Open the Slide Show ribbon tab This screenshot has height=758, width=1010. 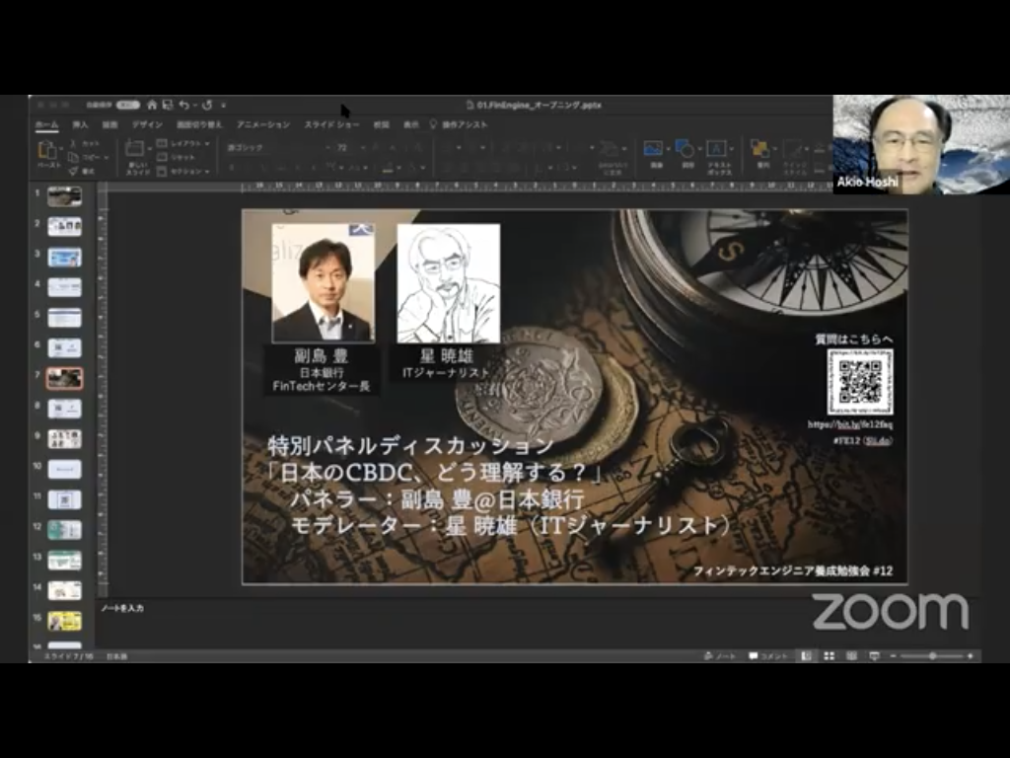[x=331, y=124]
